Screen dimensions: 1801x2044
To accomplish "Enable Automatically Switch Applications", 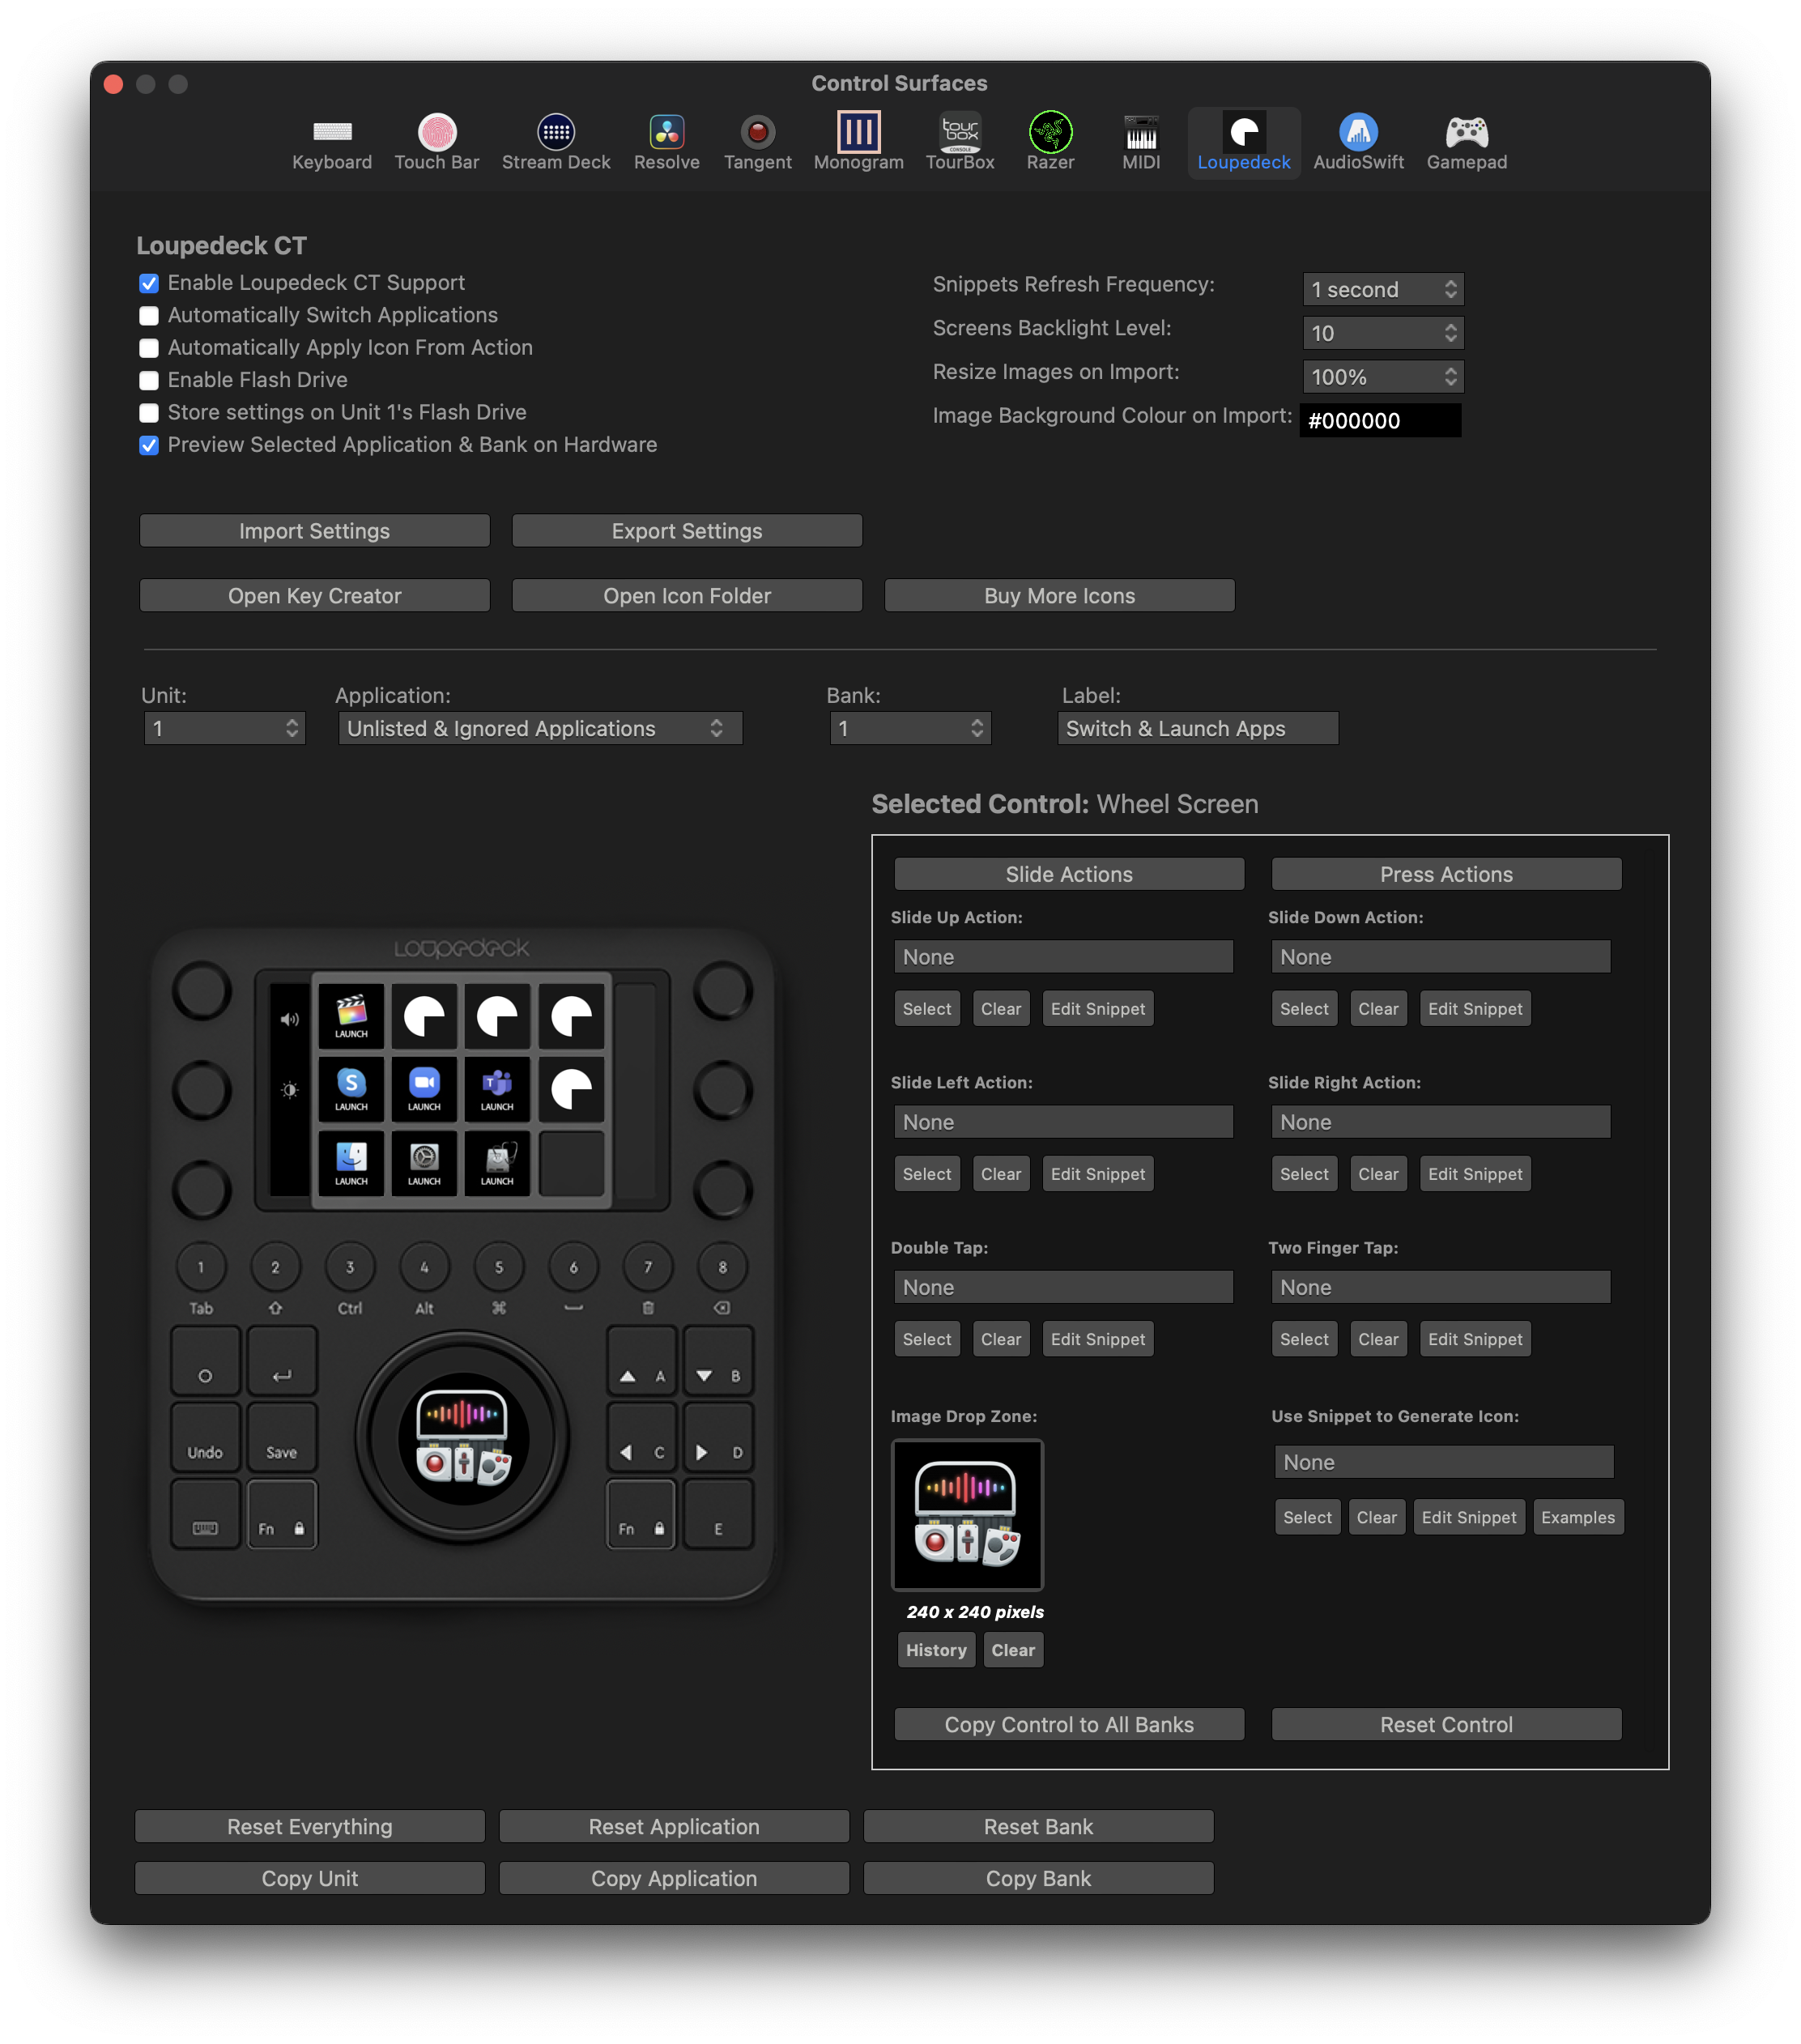I will point(149,316).
